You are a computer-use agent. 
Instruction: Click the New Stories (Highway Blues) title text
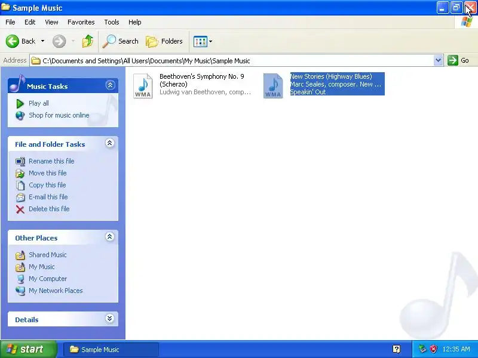[331, 76]
